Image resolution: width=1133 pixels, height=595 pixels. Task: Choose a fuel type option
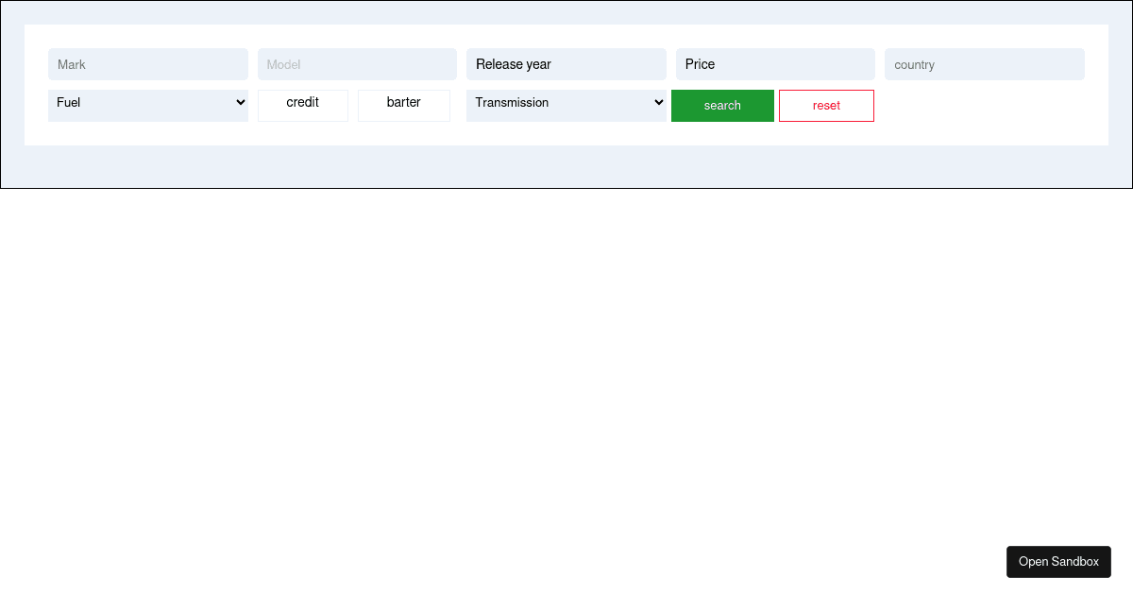coord(148,102)
